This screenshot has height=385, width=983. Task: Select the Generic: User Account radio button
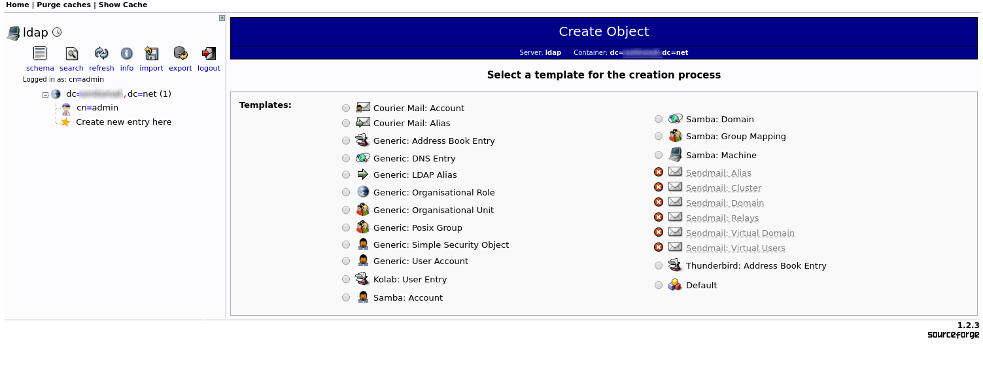(x=346, y=261)
